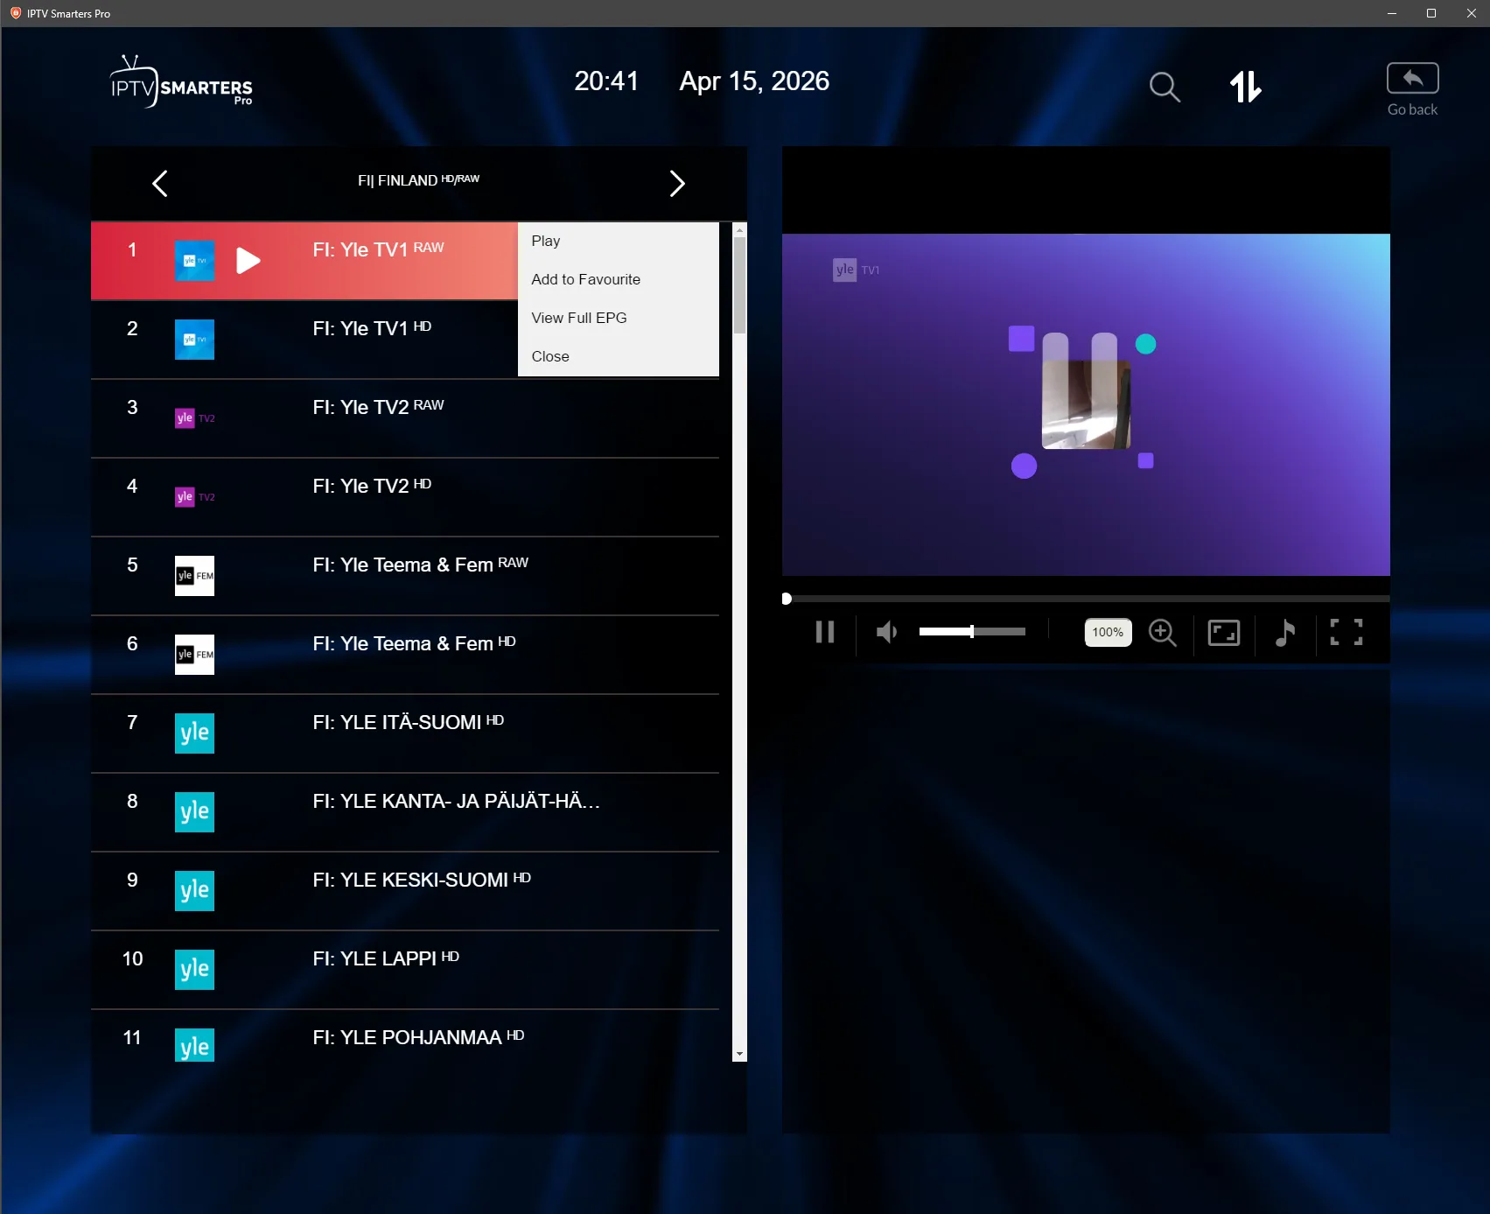The width and height of the screenshot is (1490, 1214).
Task: Click Yle TV2 logo in row 3
Action: pos(194,418)
